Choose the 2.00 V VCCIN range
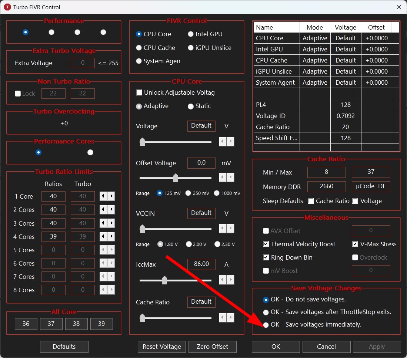Image resolution: width=407 pixels, height=358 pixels. (x=189, y=244)
